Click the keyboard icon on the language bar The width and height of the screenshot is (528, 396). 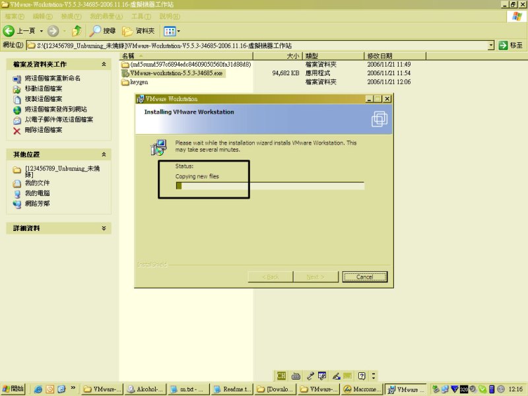[296, 376]
